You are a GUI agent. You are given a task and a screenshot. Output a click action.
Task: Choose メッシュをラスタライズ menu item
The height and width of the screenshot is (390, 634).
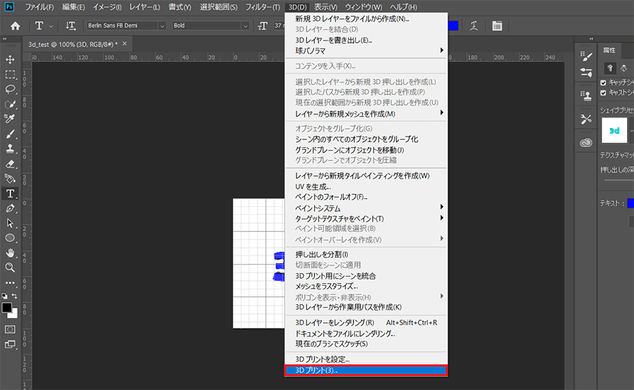click(366, 286)
